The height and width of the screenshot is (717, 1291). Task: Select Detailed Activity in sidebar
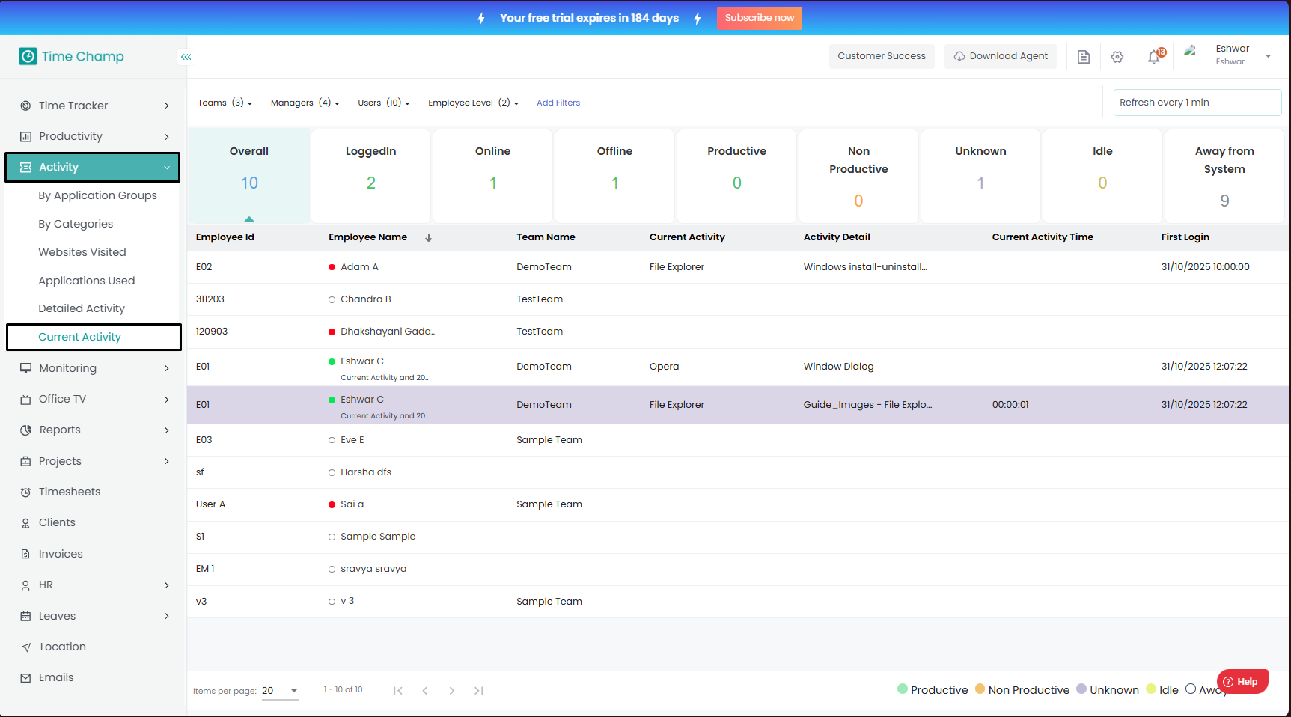82,308
